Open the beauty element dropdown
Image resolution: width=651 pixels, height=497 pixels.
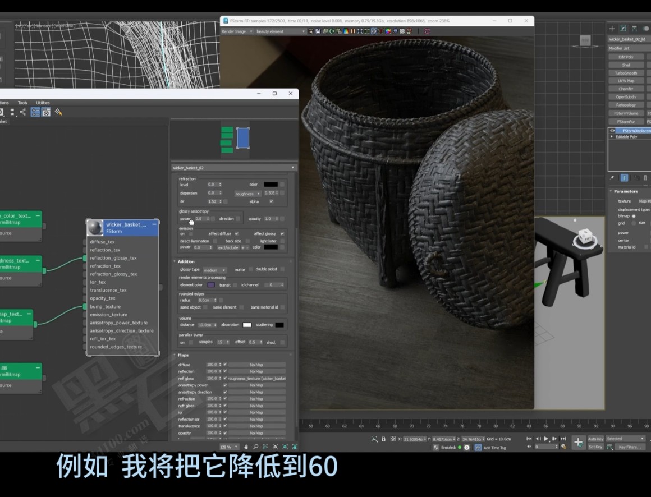280,31
